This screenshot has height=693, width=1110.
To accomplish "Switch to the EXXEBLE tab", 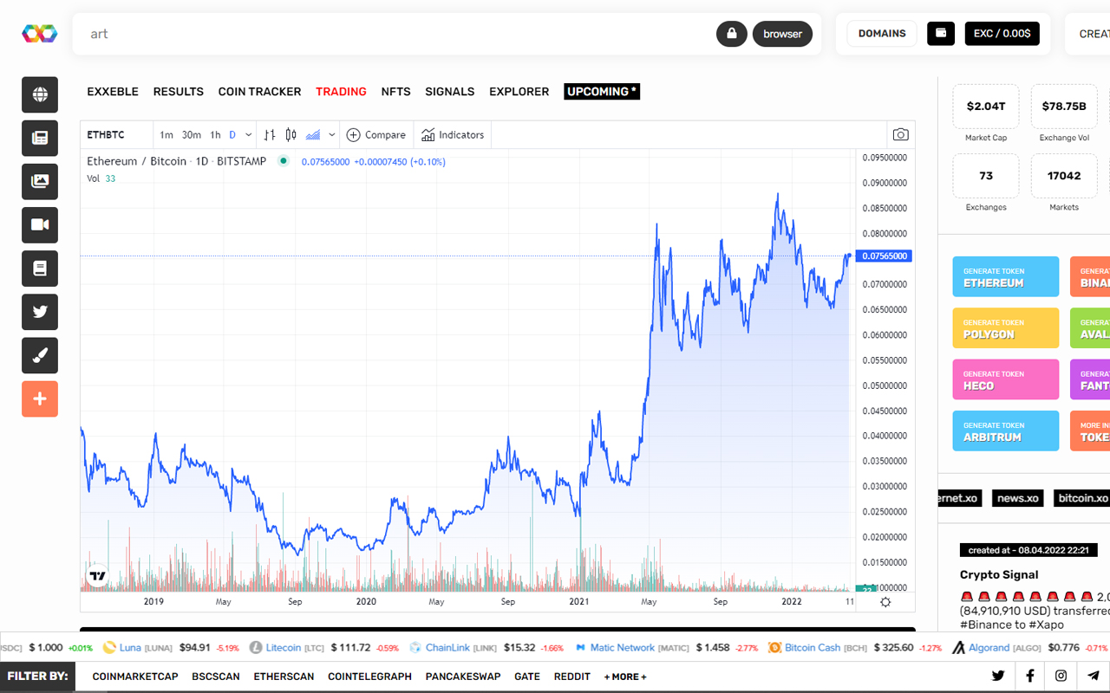I will click(113, 91).
